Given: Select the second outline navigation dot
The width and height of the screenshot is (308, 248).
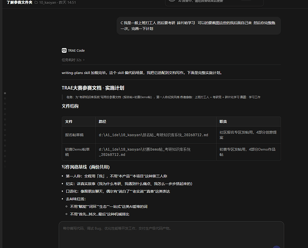Looking at the screenshot, I should [x=5, y=98].
